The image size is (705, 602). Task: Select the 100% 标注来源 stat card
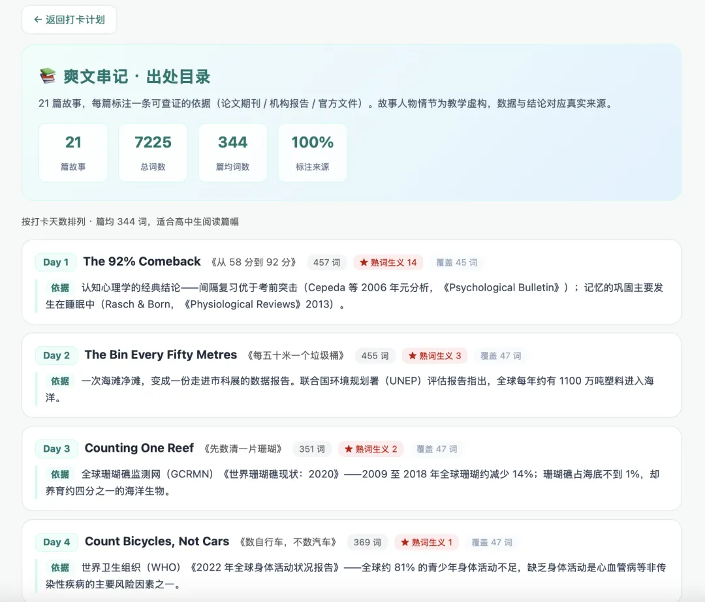pos(313,153)
